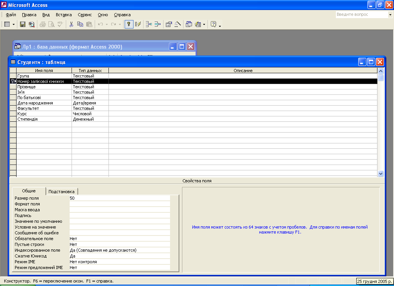Click the Индексированное поле value
Image resolution: width=394 pixels, height=286 pixels.
pyautogui.click(x=120, y=250)
